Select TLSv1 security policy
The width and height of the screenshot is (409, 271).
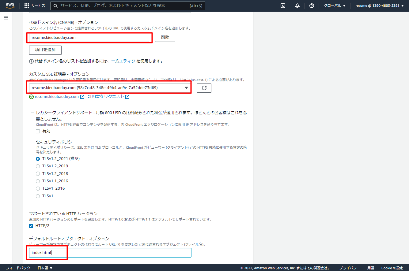click(38, 196)
